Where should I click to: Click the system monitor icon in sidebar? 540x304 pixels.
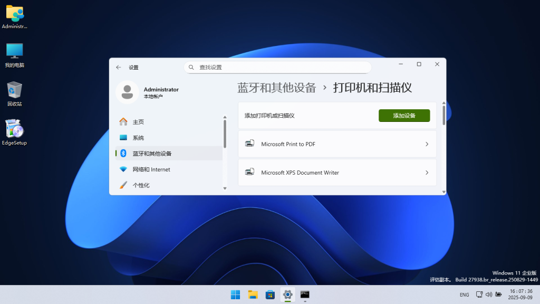coord(123,138)
